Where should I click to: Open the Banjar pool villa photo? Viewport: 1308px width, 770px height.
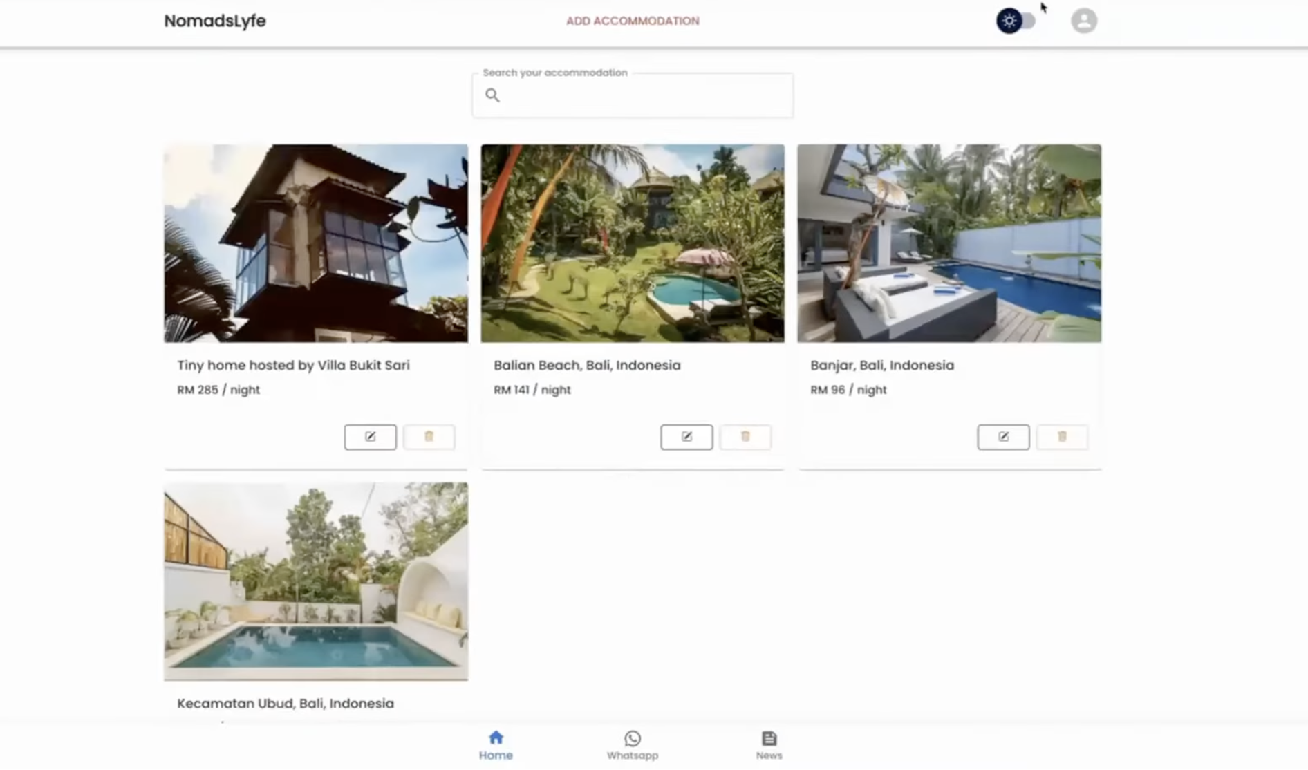click(949, 243)
